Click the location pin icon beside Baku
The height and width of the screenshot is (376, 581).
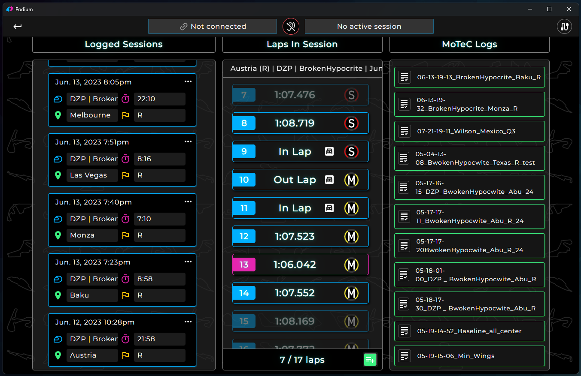(58, 295)
